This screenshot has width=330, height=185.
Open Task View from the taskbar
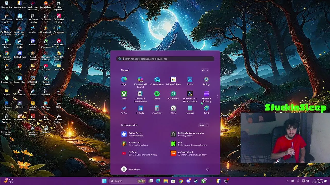(x=151, y=181)
